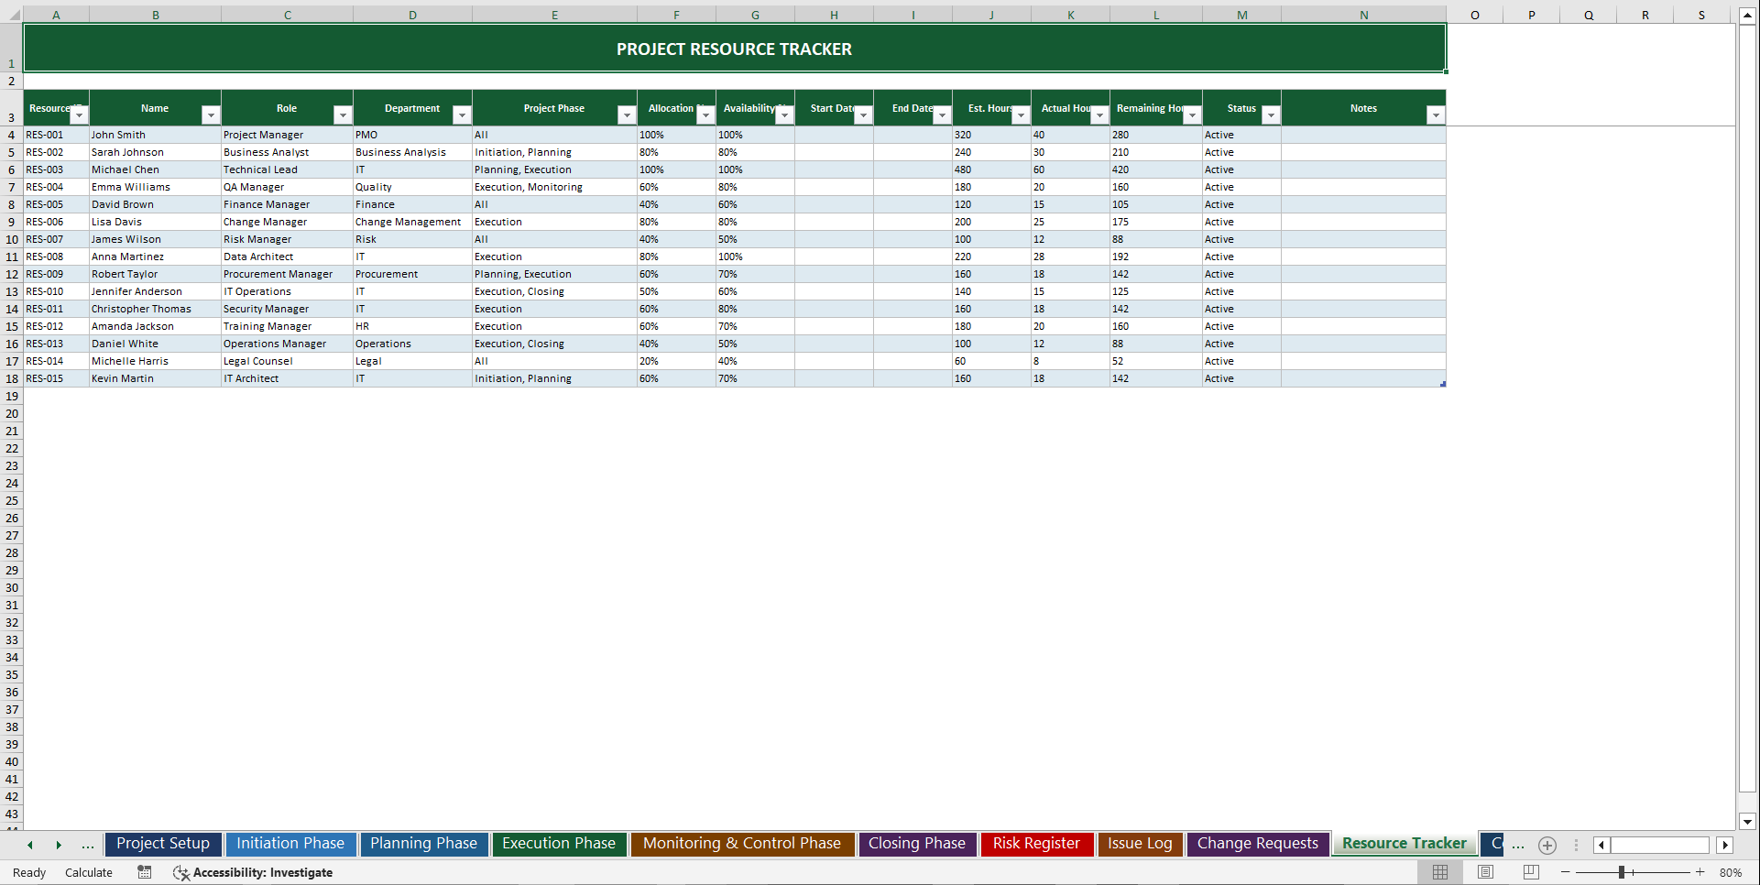Viewport: 1760px width, 885px height.
Task: Select the RES-015 resource ID cell
Action: 56,378
